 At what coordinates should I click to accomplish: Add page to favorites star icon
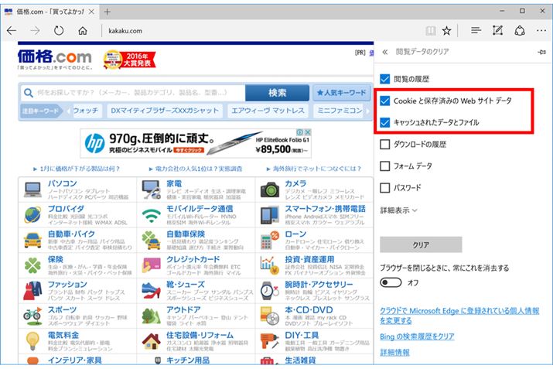click(447, 31)
